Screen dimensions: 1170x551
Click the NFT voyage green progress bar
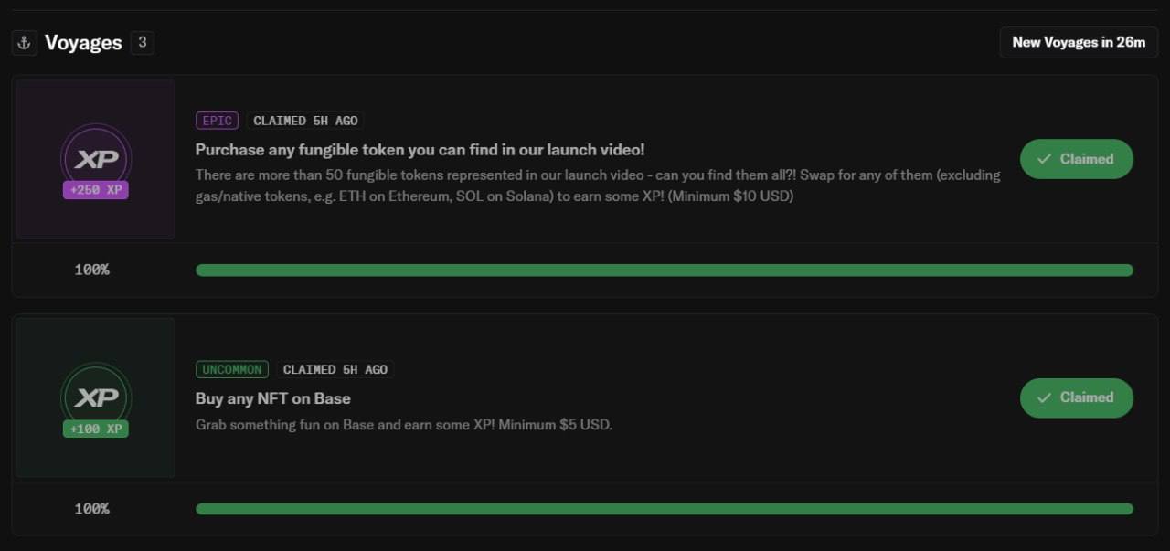665,509
